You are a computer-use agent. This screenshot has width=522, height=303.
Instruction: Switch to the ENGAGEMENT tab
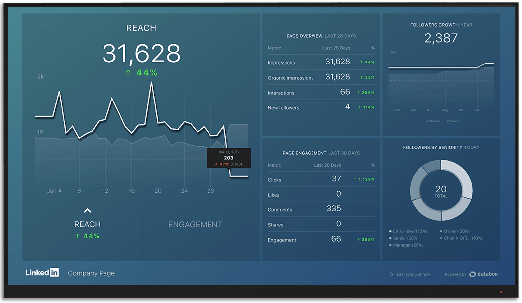click(195, 224)
